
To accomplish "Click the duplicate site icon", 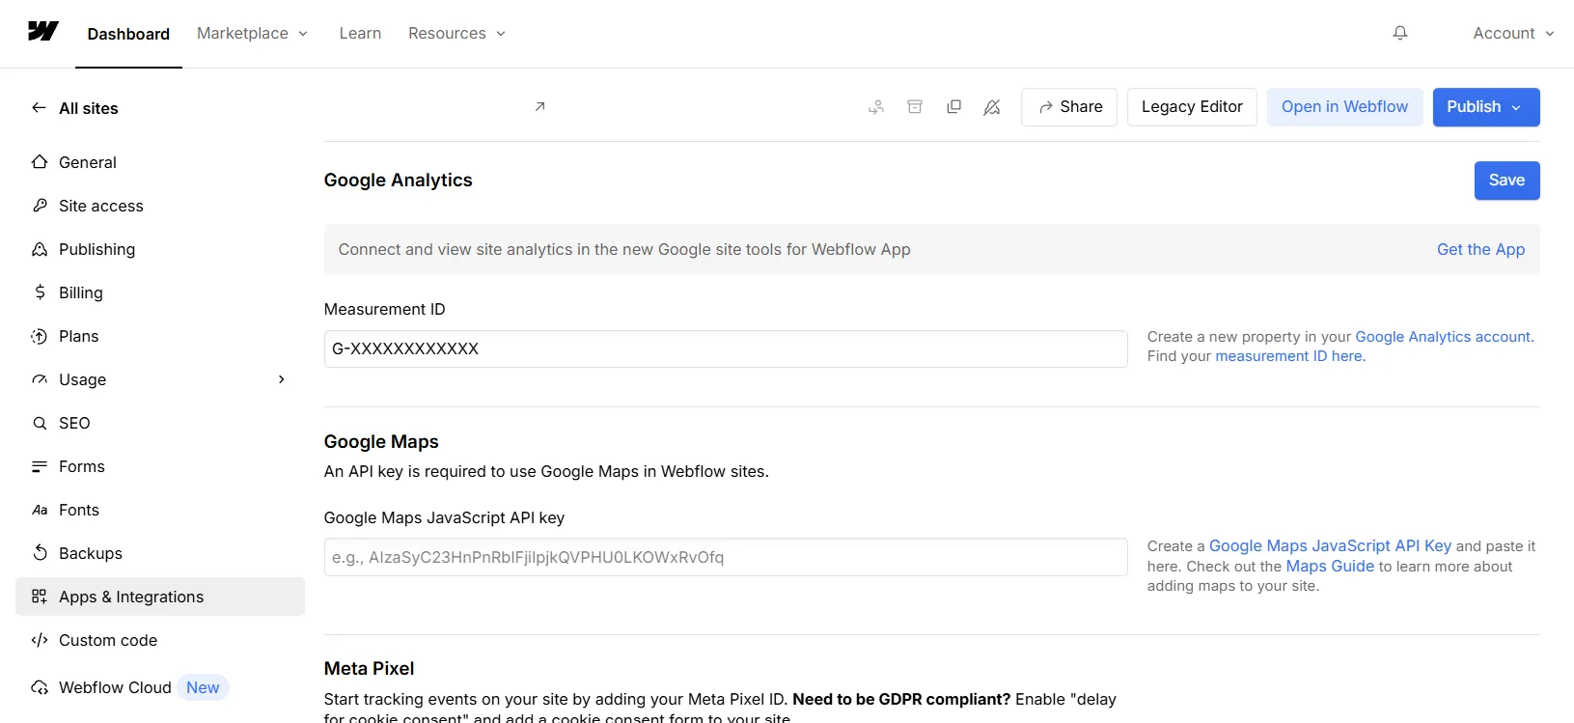I will pos(953,107).
